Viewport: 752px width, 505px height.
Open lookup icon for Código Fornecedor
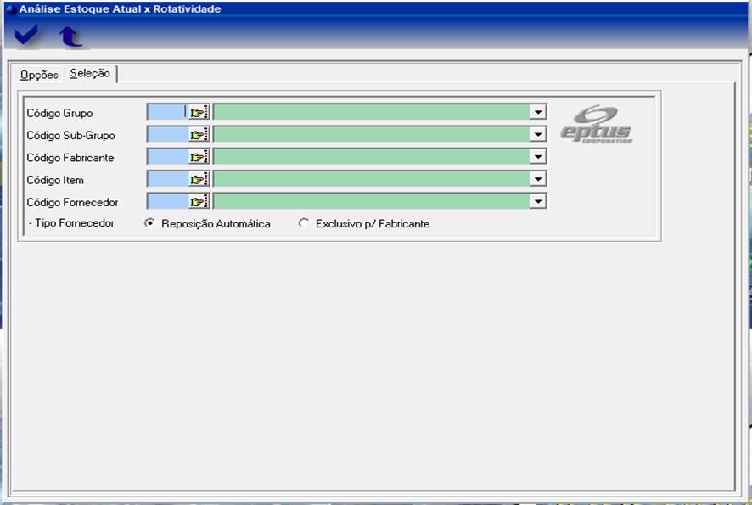pos(199,201)
